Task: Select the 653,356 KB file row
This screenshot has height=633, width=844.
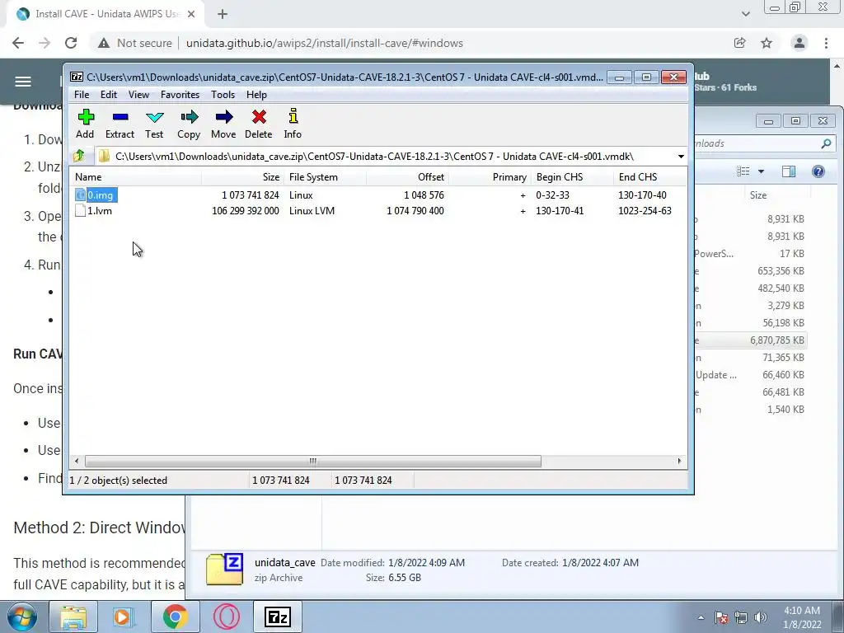Action: [751, 270]
